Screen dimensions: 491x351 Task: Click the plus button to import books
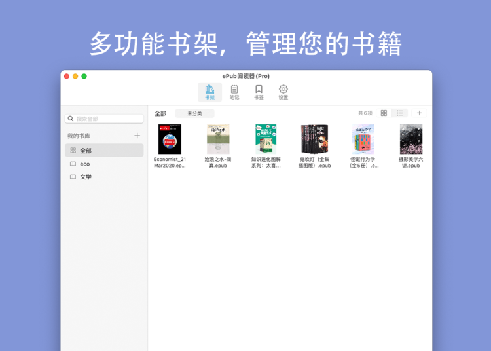[x=419, y=113]
